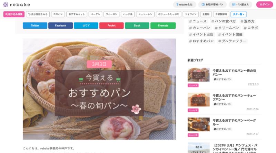Select the ベーグル category tag
The width and height of the screenshot is (276, 153).
[96, 14]
